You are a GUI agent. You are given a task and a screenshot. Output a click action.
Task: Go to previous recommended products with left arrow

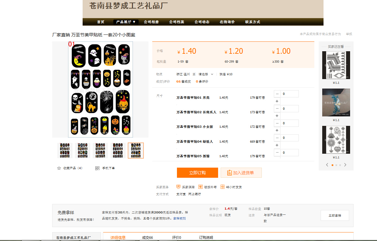point(327,165)
